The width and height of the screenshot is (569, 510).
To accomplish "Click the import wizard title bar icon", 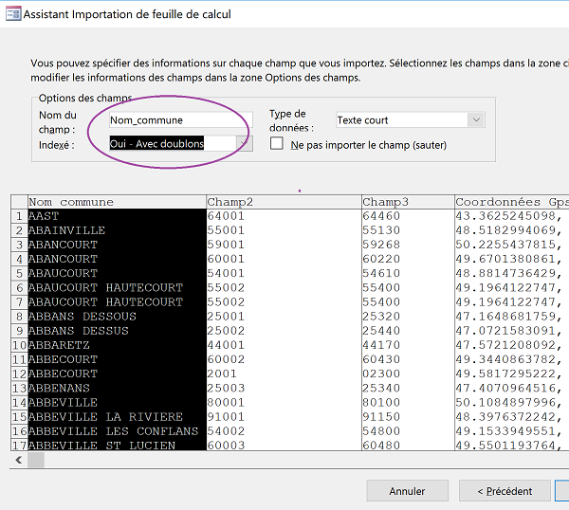I will [x=13, y=14].
